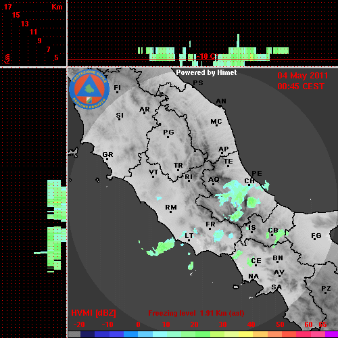Click the Protezione Civile Abruzzo logo
The image size is (338, 338).
(x=89, y=89)
